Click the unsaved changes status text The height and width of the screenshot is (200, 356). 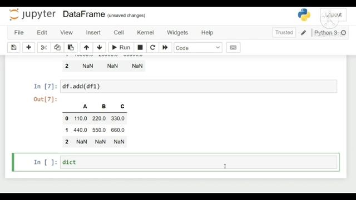pyautogui.click(x=126, y=16)
